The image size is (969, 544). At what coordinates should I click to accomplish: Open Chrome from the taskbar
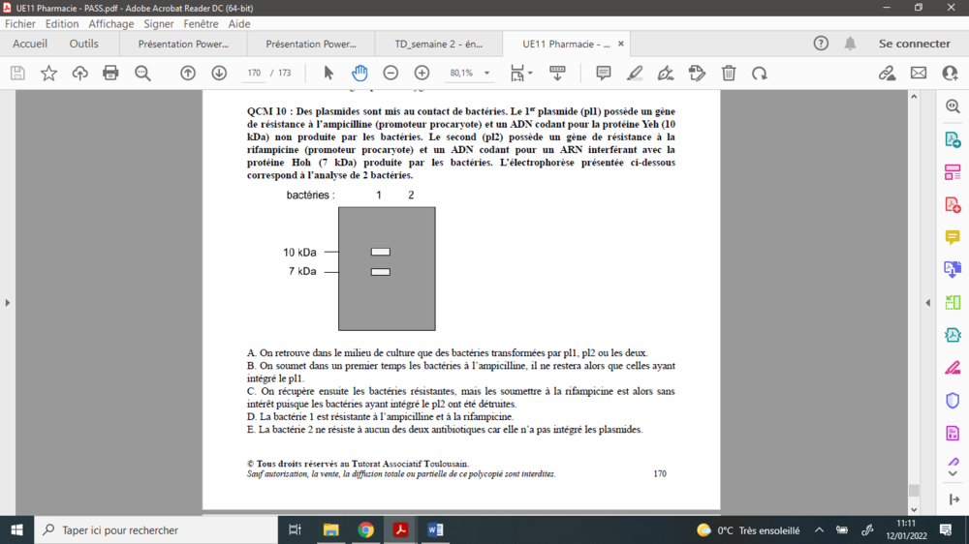pos(366,529)
